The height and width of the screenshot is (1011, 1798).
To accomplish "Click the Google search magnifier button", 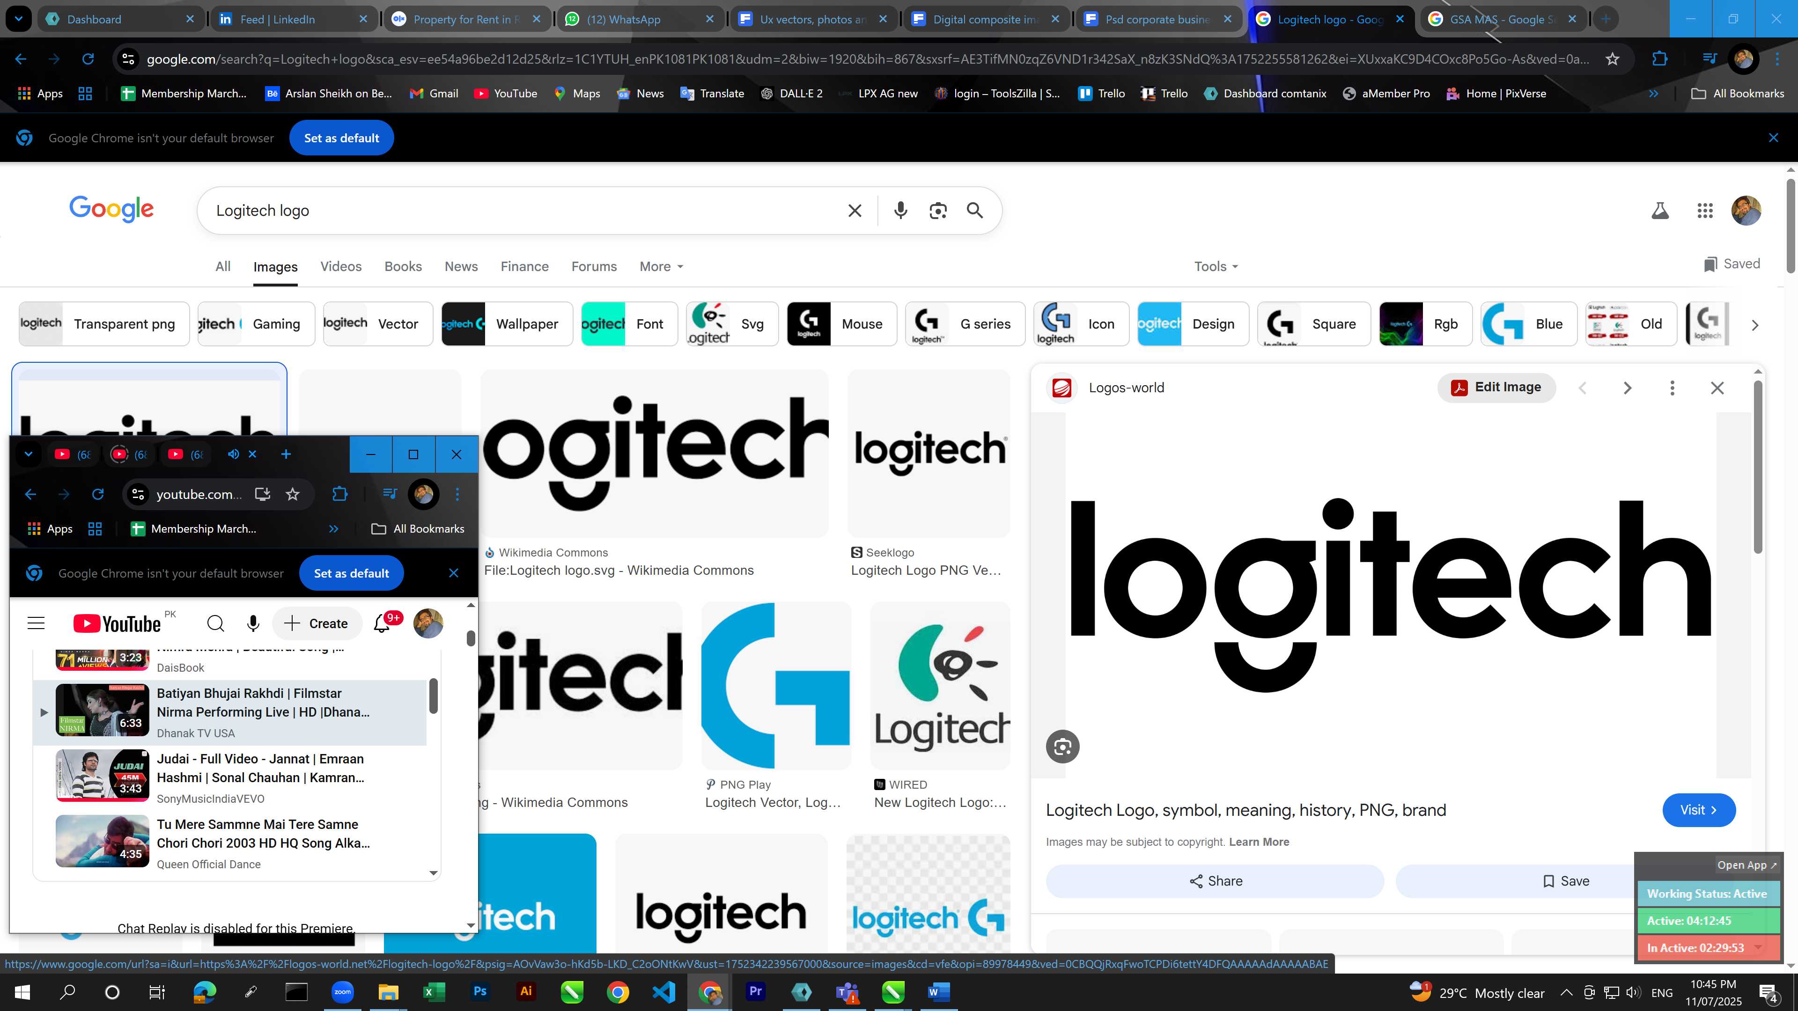I will click(x=975, y=211).
